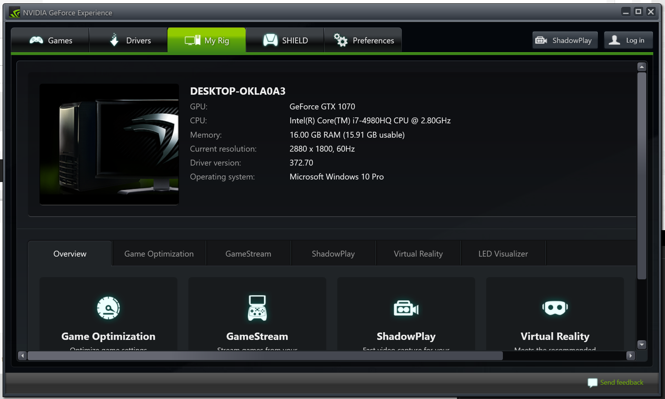Switch to the GameStream sub-tab
Viewport: 665px width, 399px height.
(248, 253)
